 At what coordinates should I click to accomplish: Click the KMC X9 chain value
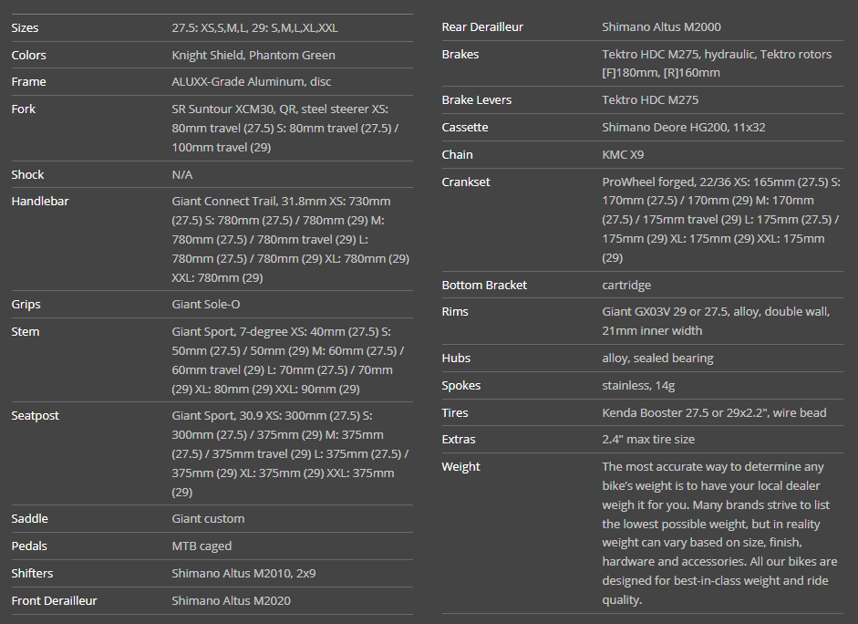(x=623, y=155)
